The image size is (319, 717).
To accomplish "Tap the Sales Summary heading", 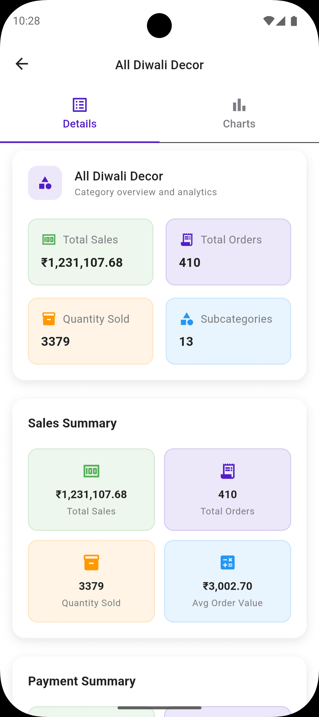I will coord(72,423).
